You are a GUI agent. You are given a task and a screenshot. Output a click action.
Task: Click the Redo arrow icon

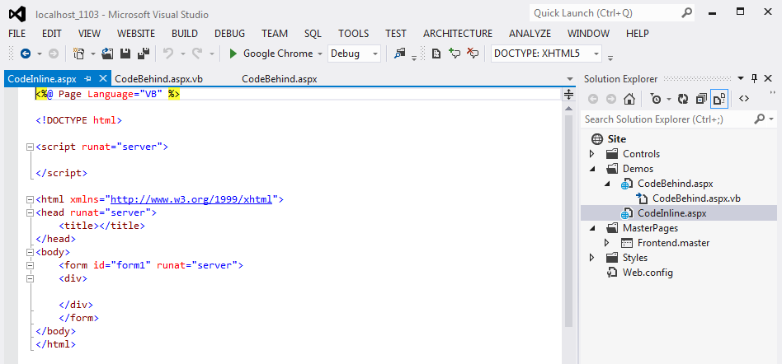[197, 54]
